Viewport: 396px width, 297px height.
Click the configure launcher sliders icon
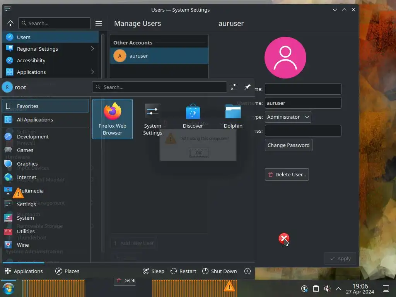pyautogui.click(x=234, y=87)
